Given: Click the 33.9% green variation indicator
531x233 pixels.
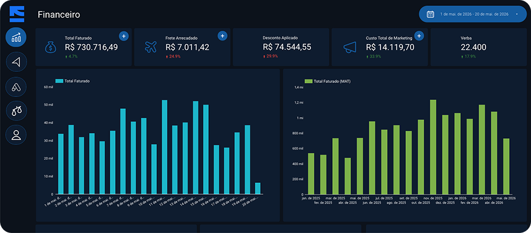Looking at the screenshot, I should coord(373,56).
